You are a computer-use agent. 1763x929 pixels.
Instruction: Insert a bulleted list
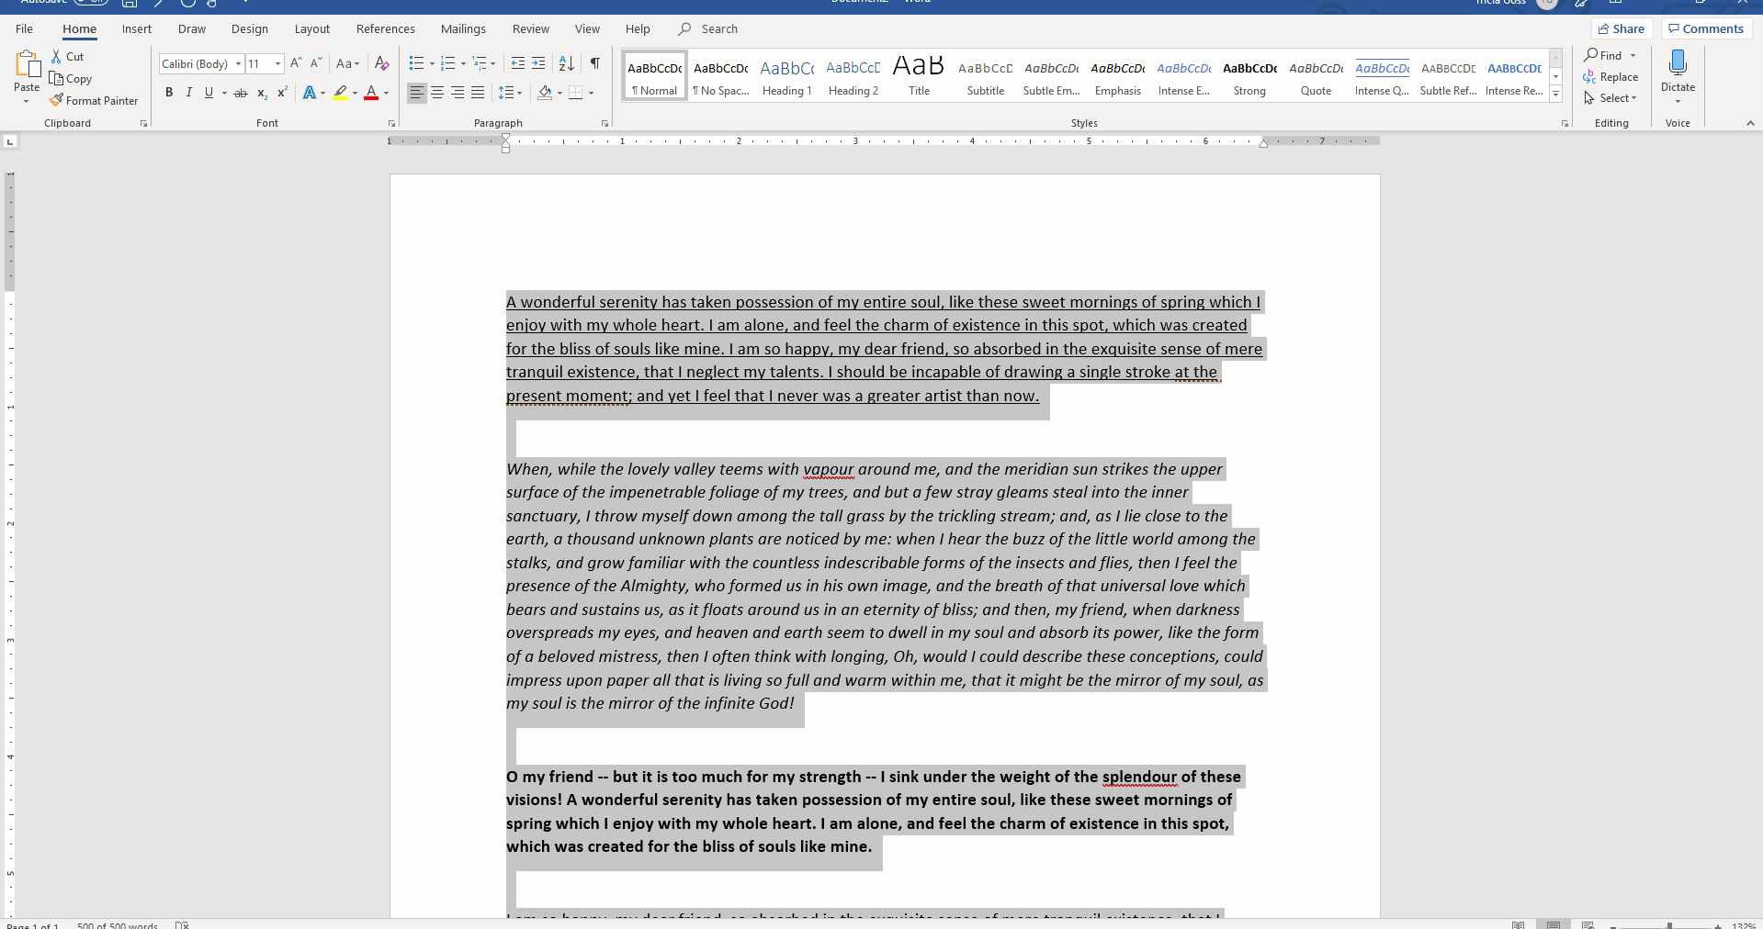pyautogui.click(x=417, y=63)
